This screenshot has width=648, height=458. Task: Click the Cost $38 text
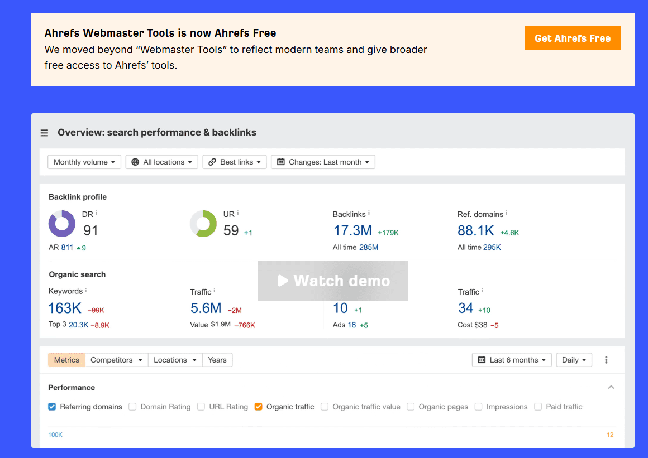473,325
